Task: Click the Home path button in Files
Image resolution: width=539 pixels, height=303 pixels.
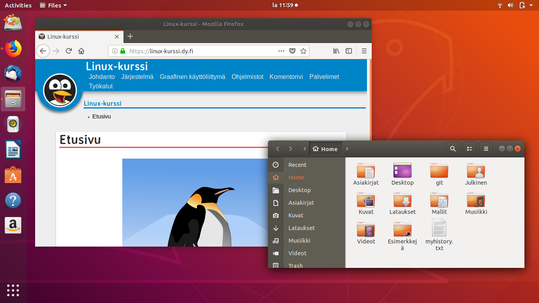Action: point(325,149)
